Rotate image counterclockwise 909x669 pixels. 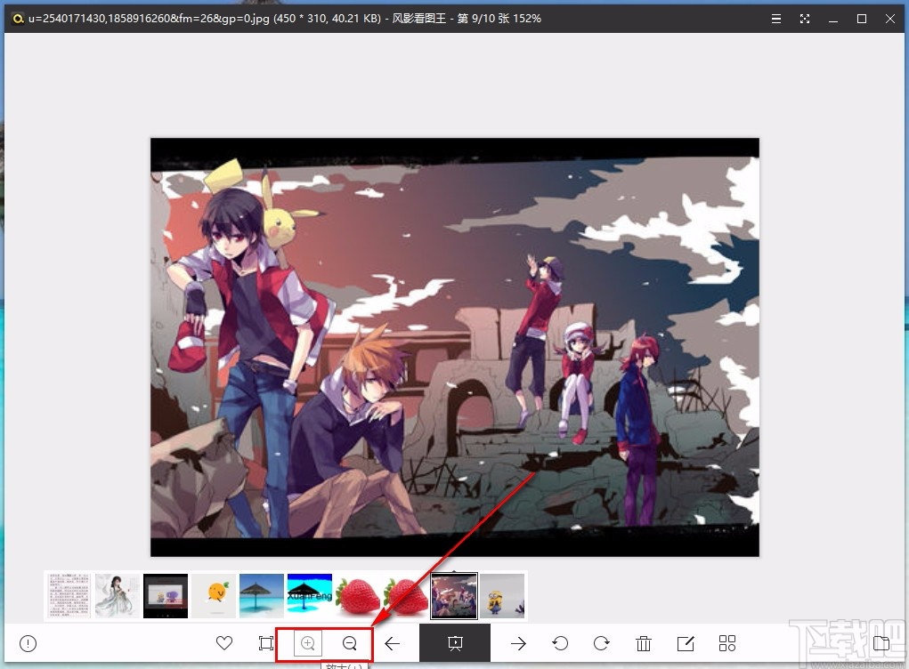(560, 643)
